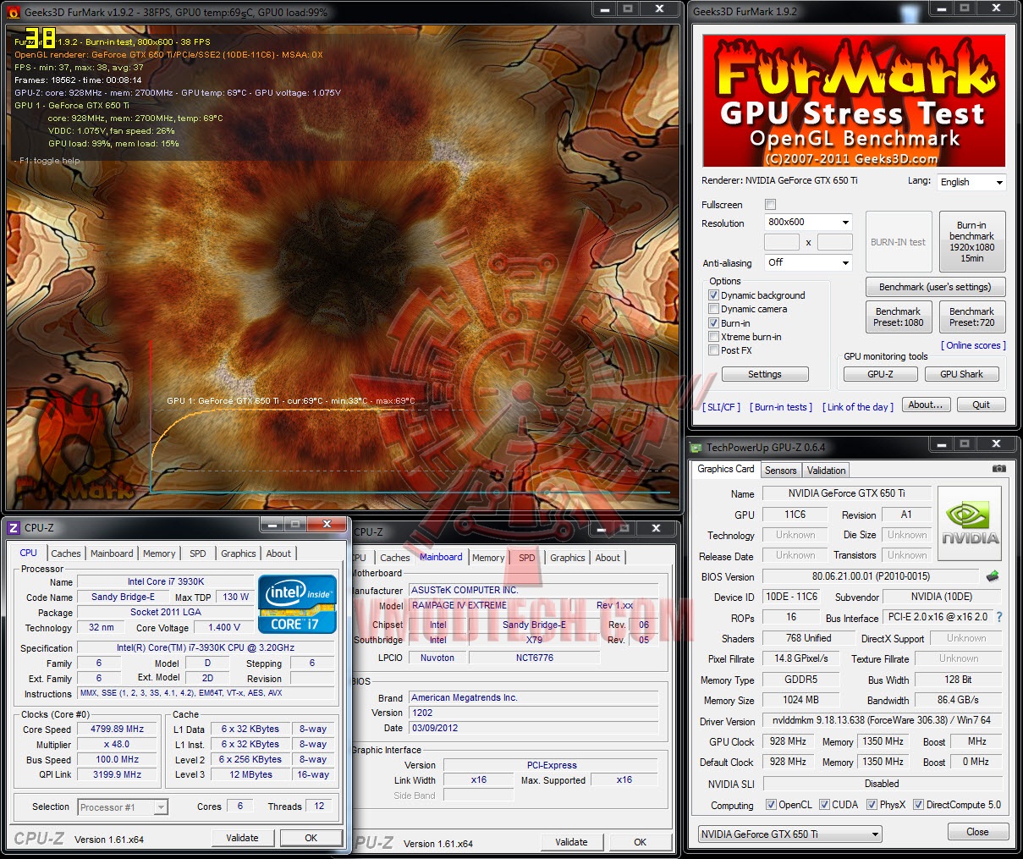1023x859 pixels.
Task: Click the BIOS save chip icon in GPU-Z
Action: 993,576
